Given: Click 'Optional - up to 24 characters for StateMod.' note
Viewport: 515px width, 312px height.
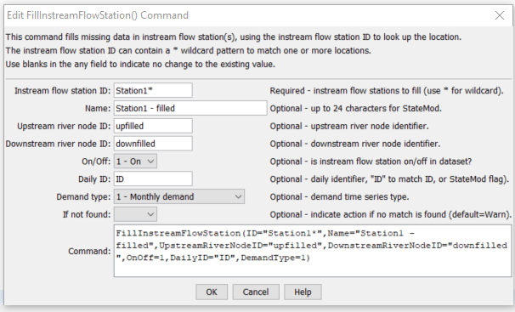Looking at the screenshot, I should tap(356, 108).
